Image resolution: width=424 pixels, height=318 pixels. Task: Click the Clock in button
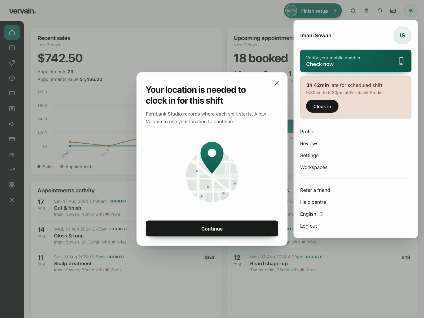322,106
